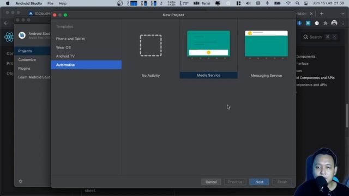Image resolution: width=349 pixels, height=196 pixels.
Task: Open the Bluetooth menu bar icon
Action: point(267,3)
